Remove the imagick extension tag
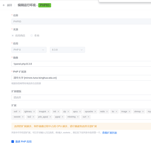 48,112
